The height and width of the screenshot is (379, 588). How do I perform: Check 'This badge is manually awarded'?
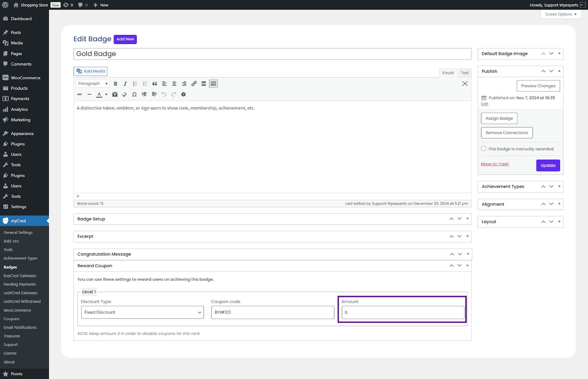coord(484,149)
